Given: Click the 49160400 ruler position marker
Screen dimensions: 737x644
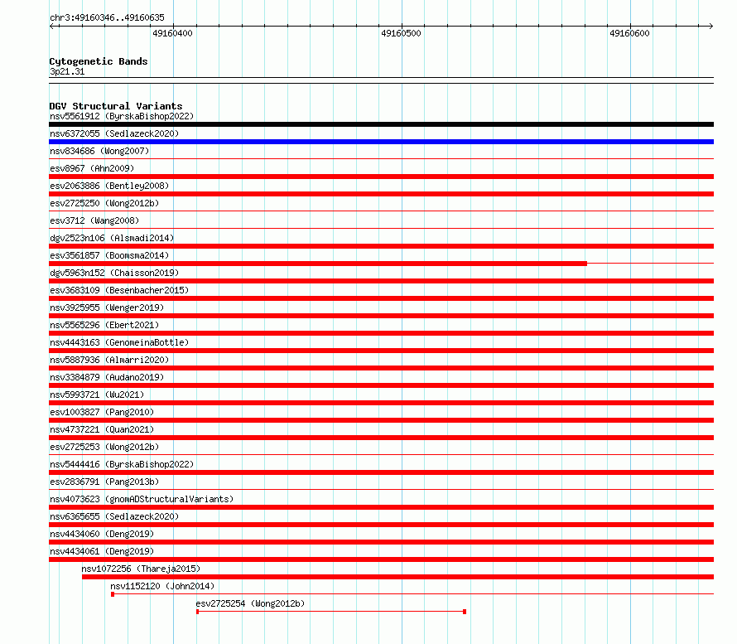Looking at the screenshot, I should tap(172, 33).
